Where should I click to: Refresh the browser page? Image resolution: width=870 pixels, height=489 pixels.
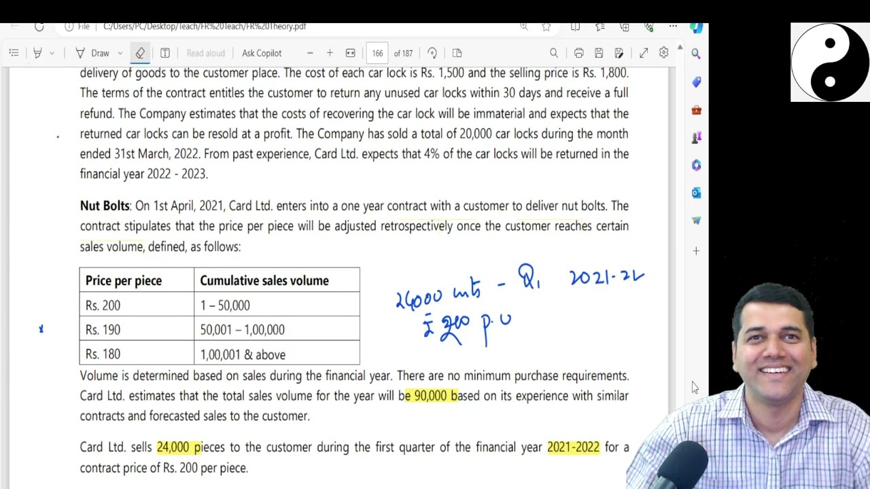[39, 26]
